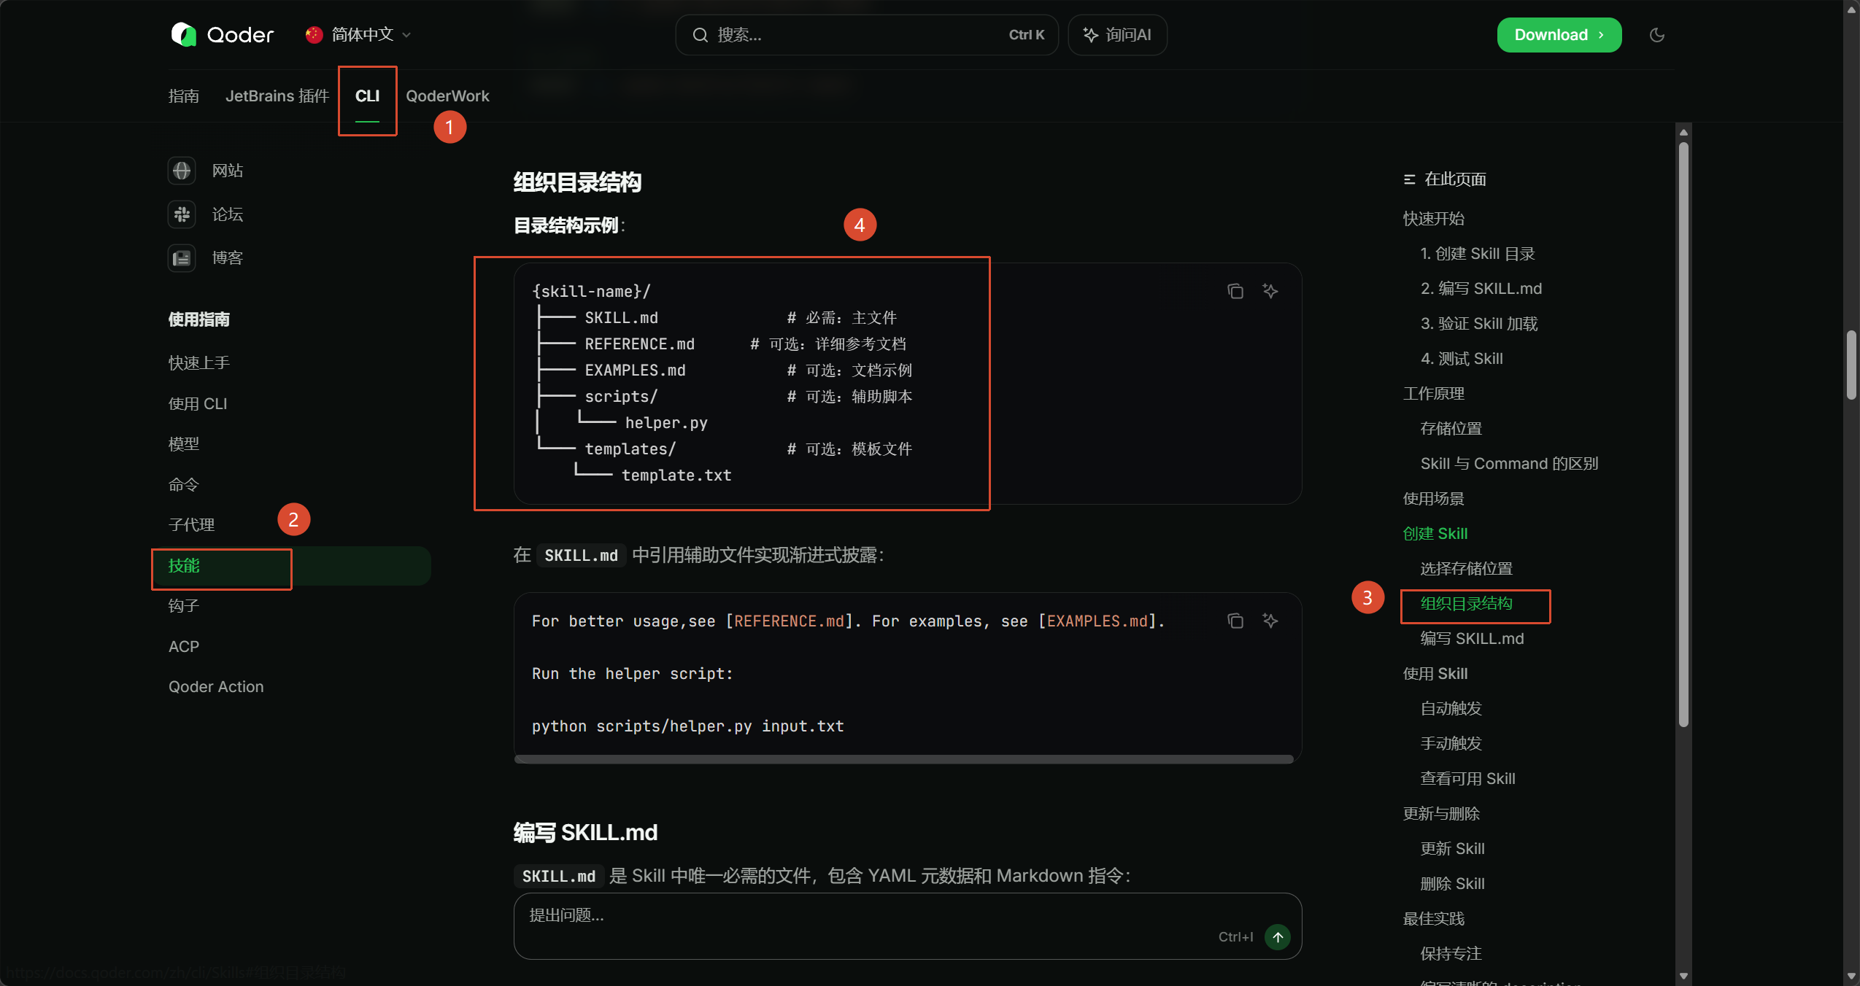Go to 编写 SKILL.md in page outline
The width and height of the screenshot is (1860, 986).
click(1472, 639)
